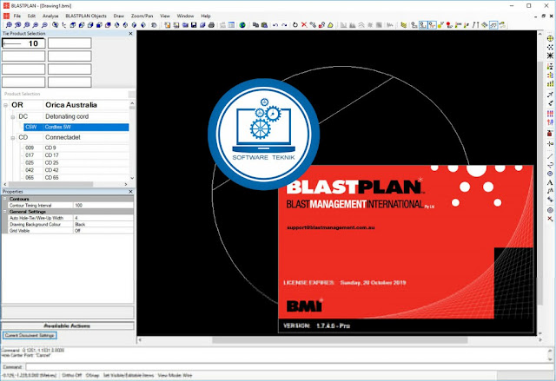Image resolution: width=556 pixels, height=381 pixels.
Task: Click the product list horizontal scrollbar
Action: point(50,184)
